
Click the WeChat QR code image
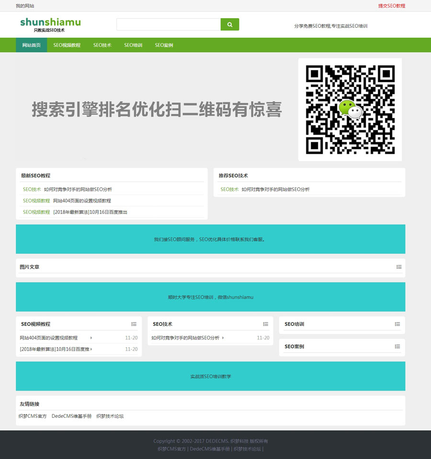(350, 110)
